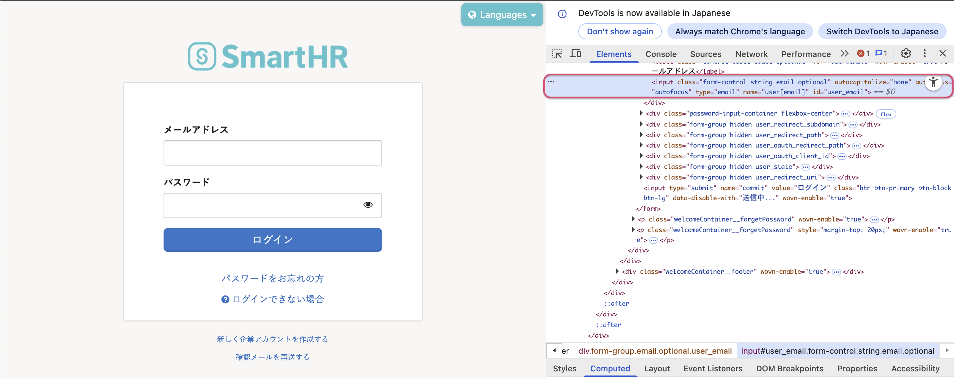Screen dimensions: 954x379
Task: Click the blue ログイン button
Action: pos(272,240)
